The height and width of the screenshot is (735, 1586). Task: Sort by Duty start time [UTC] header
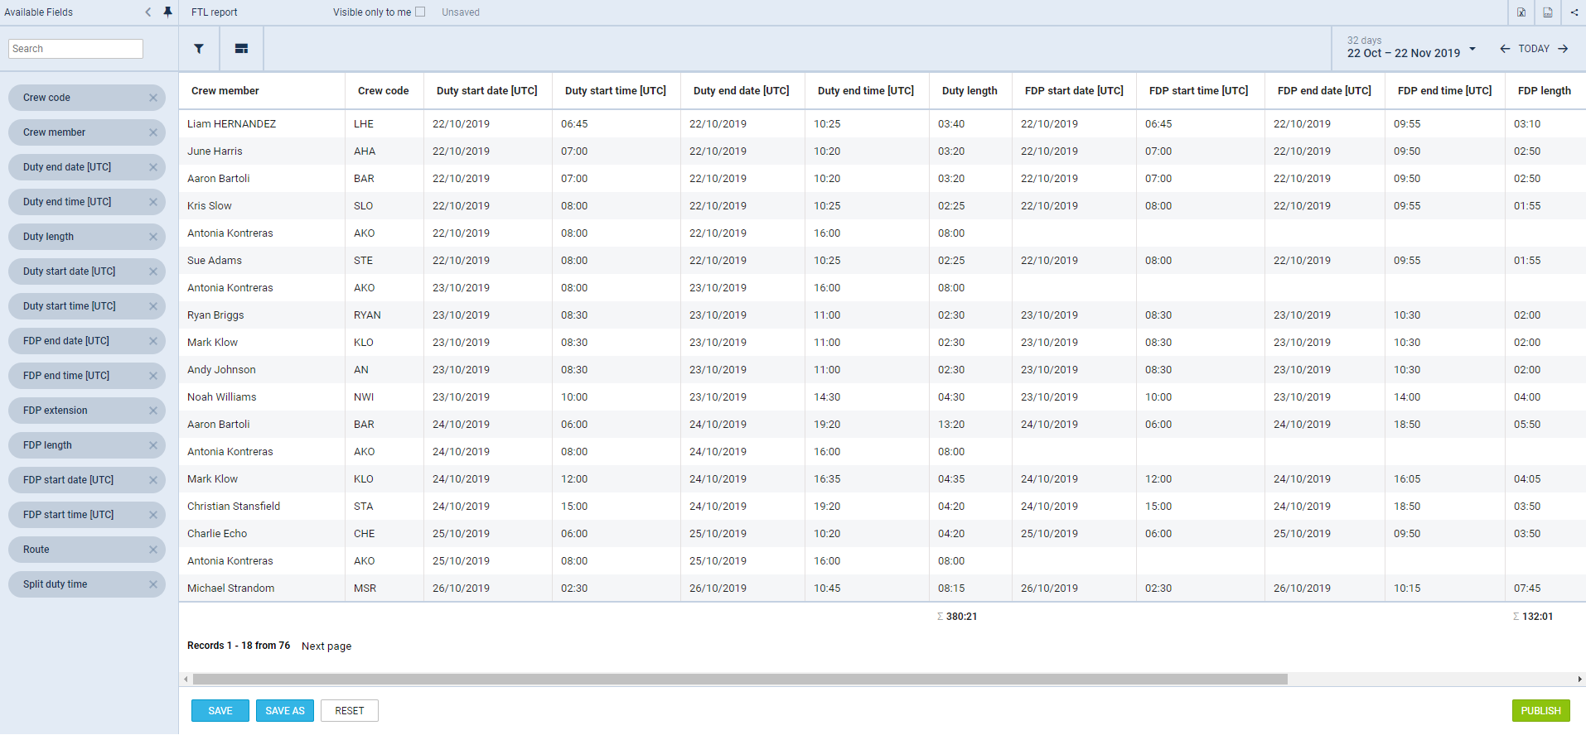pyautogui.click(x=616, y=91)
